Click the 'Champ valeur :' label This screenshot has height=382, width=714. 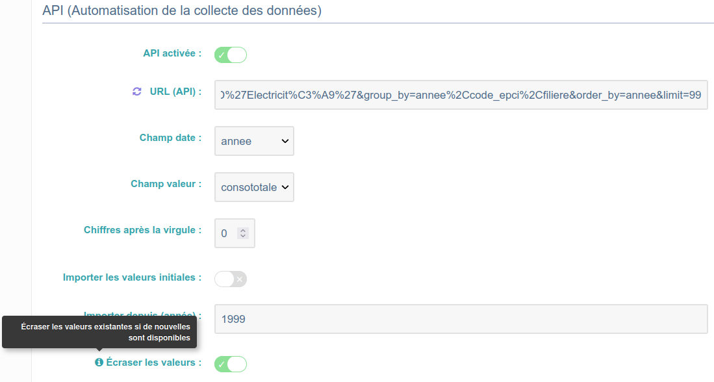[x=166, y=183]
